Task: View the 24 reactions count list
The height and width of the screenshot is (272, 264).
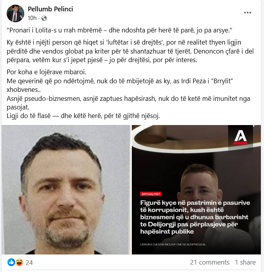Action: click(x=29, y=263)
